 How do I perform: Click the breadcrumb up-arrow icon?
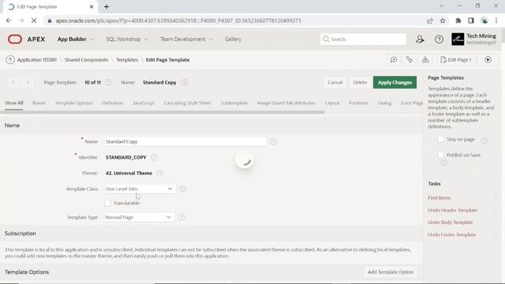tap(10, 60)
